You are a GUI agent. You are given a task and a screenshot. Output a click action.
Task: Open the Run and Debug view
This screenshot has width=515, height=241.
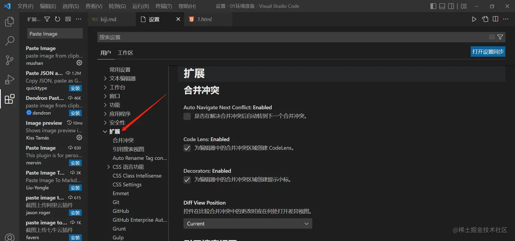tap(10, 80)
